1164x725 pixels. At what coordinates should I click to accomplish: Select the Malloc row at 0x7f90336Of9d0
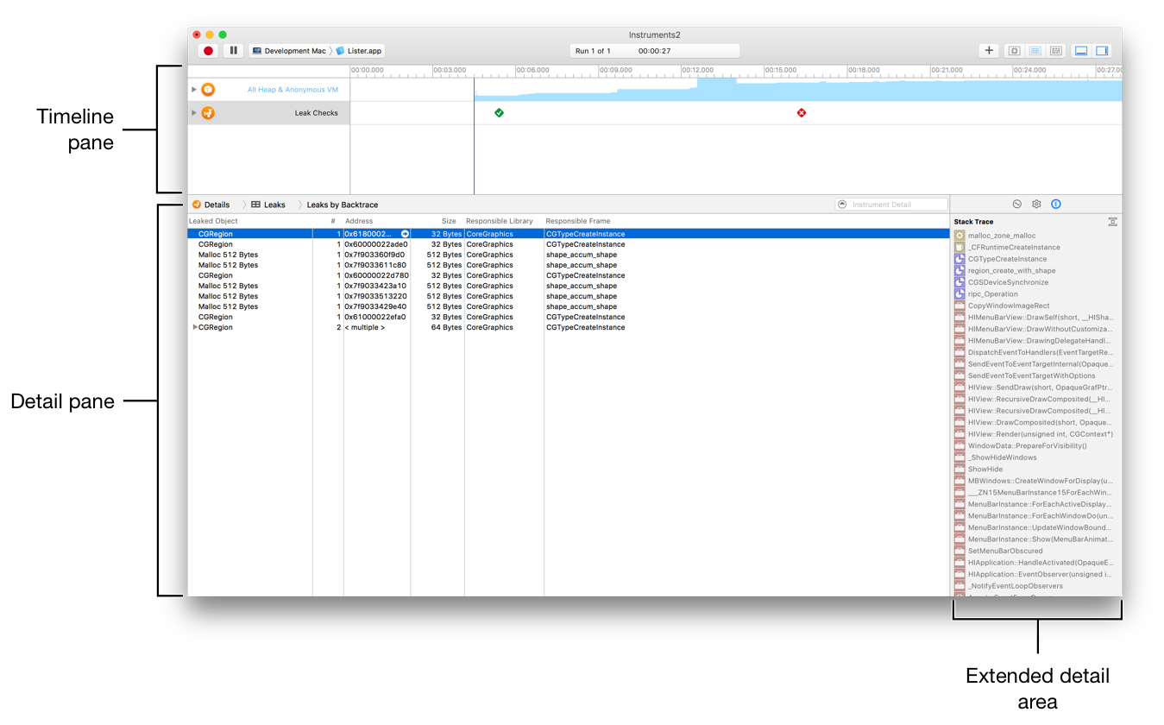pyautogui.click(x=569, y=255)
